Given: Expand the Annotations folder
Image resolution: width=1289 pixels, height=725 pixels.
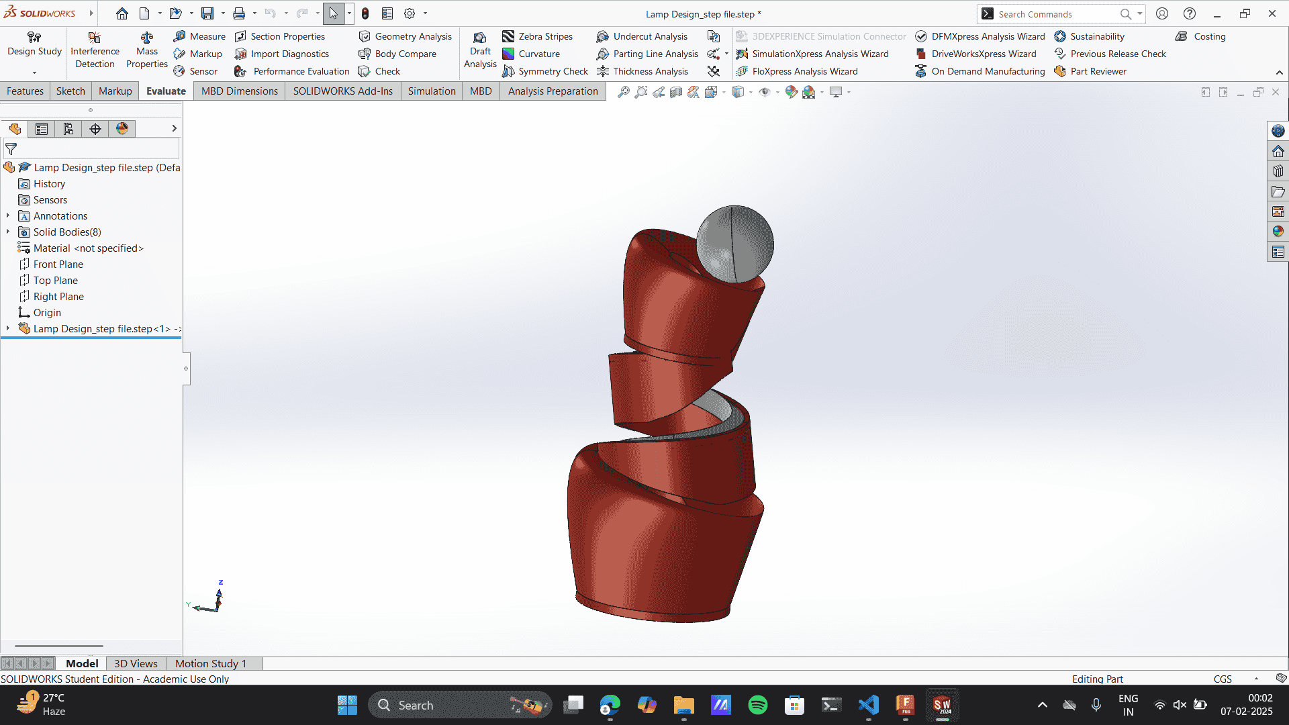Looking at the screenshot, I should [x=8, y=215].
